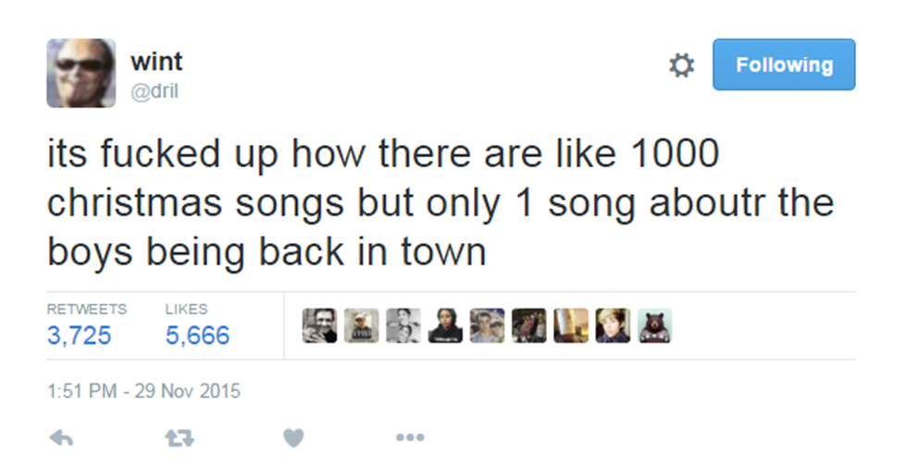The height and width of the screenshot is (473, 906).
Task: Like the tweet with the heart icon
Action: (293, 438)
